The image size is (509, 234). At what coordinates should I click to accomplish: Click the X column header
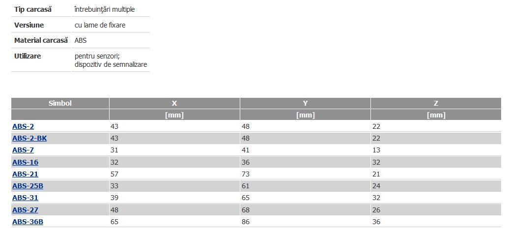point(174,103)
